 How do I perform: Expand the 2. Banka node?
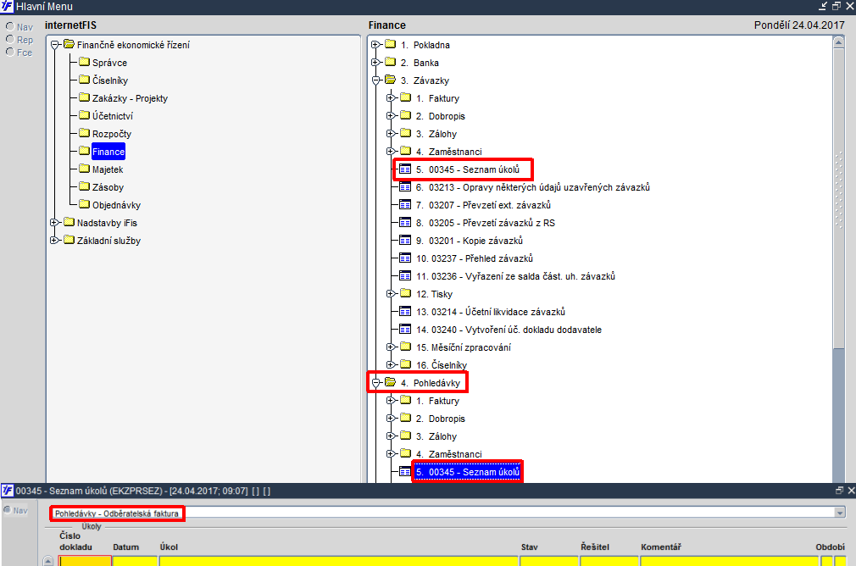coord(375,62)
